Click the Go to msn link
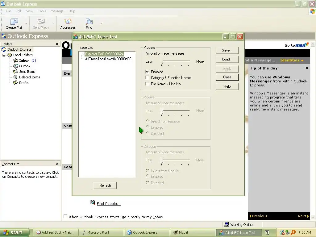 (297, 45)
